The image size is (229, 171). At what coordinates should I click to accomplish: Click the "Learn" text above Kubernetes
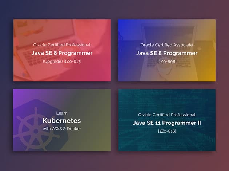62,113
